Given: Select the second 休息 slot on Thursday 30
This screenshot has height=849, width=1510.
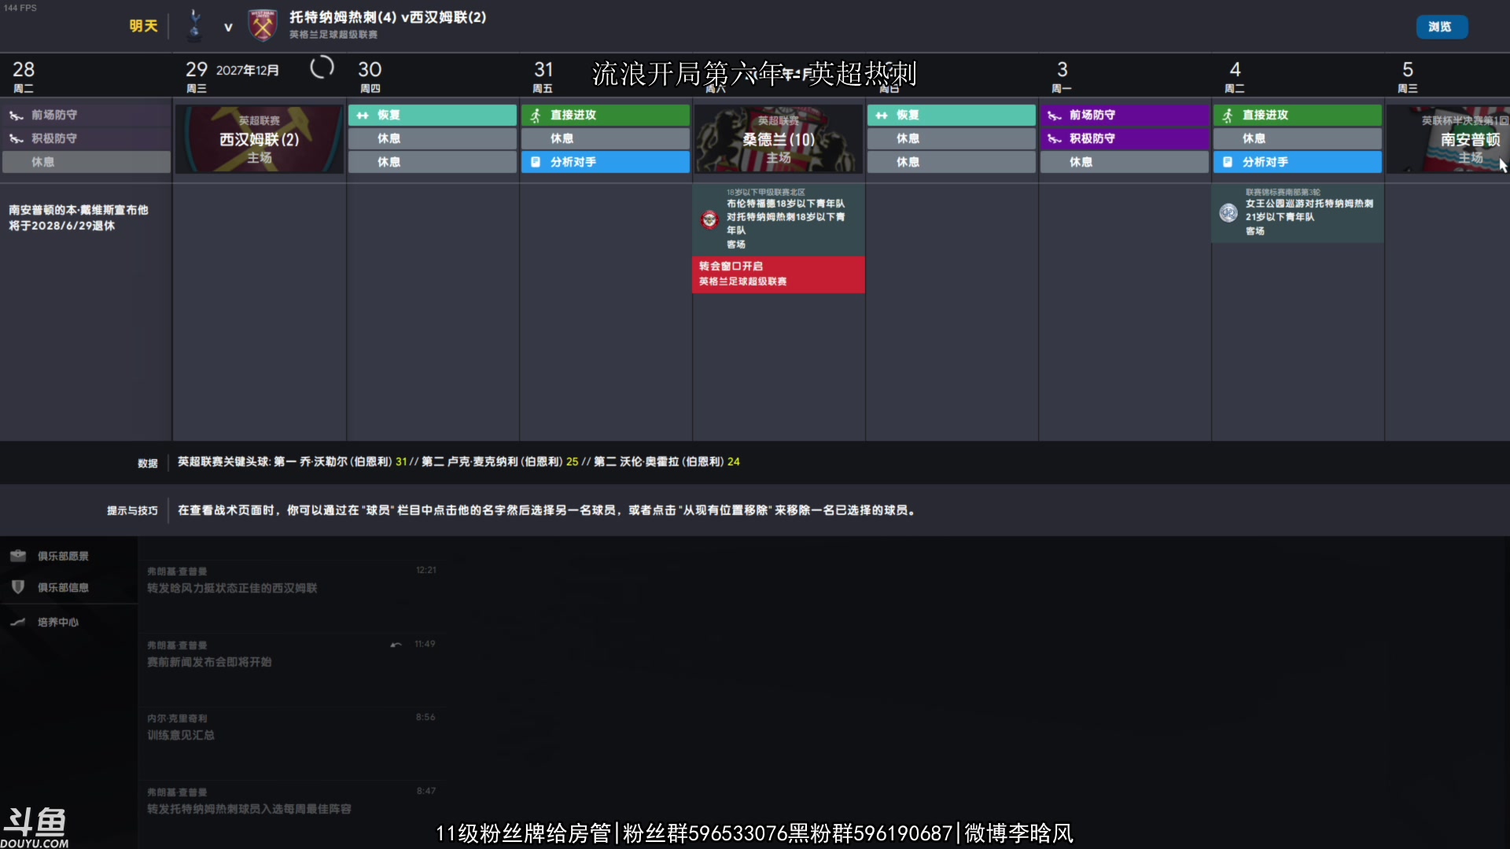Looking at the screenshot, I should 433,162.
